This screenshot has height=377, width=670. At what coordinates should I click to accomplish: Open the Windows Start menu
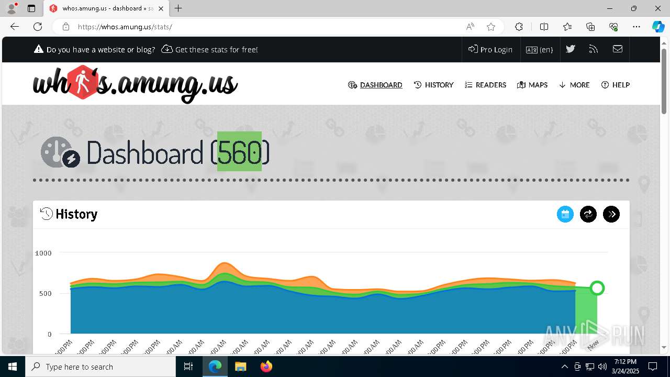(13, 367)
